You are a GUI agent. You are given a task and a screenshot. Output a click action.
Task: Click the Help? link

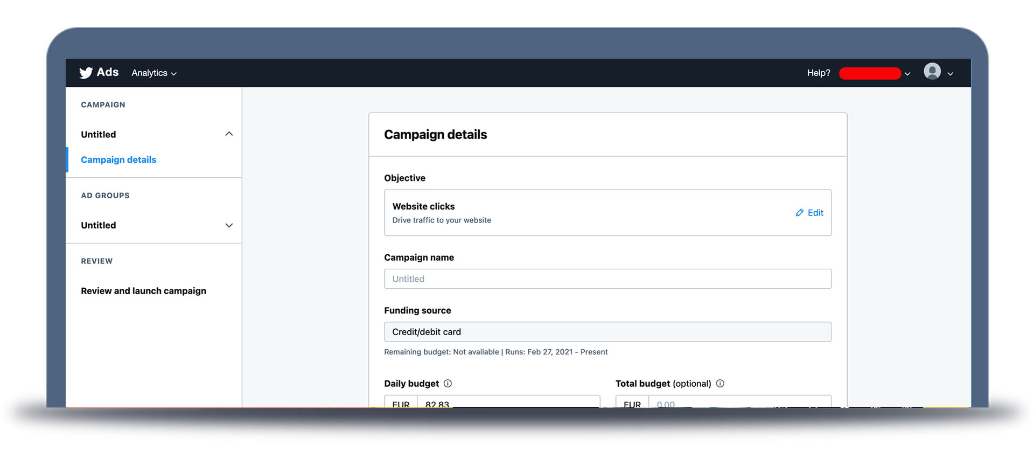pyautogui.click(x=818, y=73)
